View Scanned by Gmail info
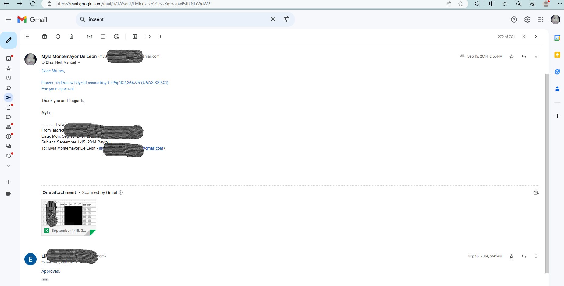Image resolution: width=564 pixels, height=286 pixels. 121,192
